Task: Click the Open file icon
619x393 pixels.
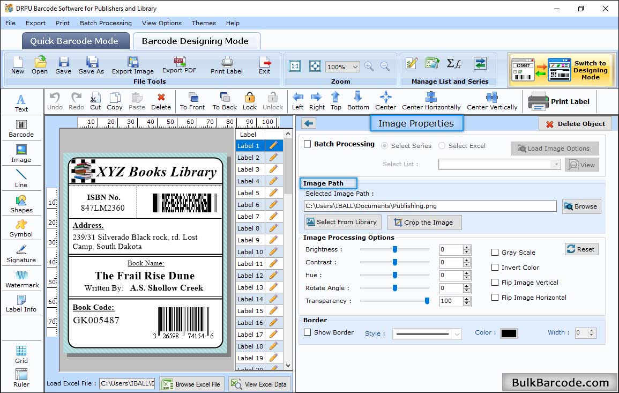Action: pos(40,65)
